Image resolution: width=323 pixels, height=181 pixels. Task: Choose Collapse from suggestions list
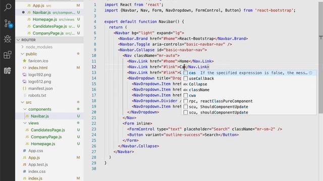click(x=249, y=84)
